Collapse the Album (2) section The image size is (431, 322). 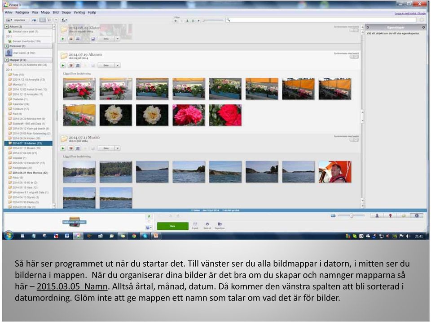tap(7, 27)
